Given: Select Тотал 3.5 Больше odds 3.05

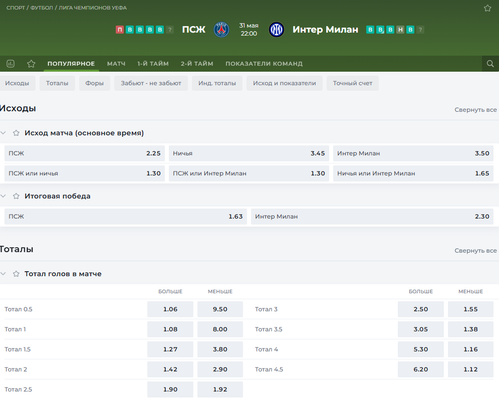Looking at the screenshot, I should pos(421,329).
